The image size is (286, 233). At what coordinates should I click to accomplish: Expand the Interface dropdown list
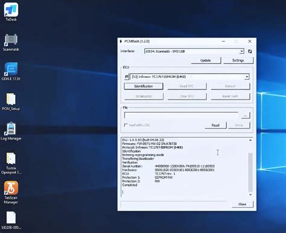click(241, 51)
